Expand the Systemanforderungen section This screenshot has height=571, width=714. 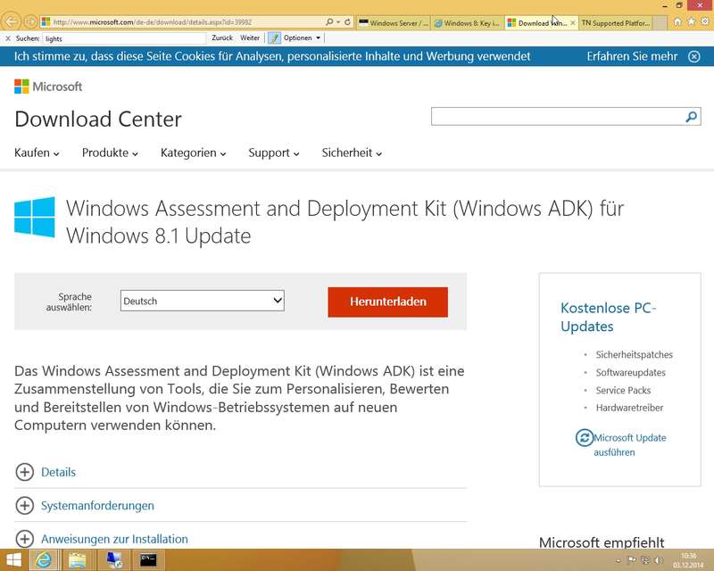pos(85,506)
